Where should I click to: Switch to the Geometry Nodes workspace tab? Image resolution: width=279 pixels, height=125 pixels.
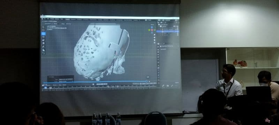point(128,20)
